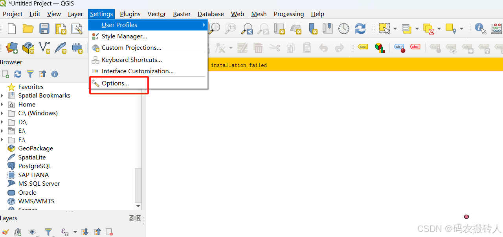Open the Show Spatial Bookmarks icon
The height and width of the screenshot is (237, 503).
coord(327,29)
